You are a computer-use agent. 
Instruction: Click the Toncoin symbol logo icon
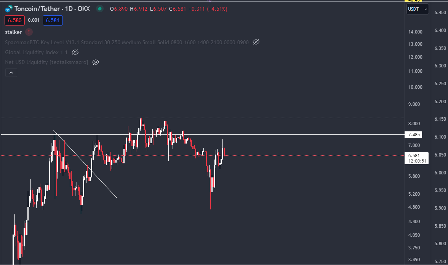[8, 8]
